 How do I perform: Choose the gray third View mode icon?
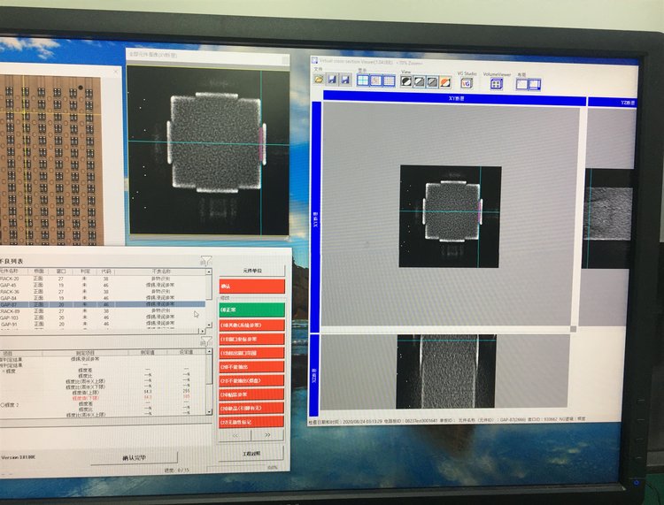pyautogui.click(x=432, y=82)
